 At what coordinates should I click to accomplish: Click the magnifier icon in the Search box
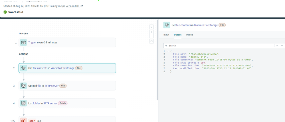pyautogui.click(x=166, y=46)
